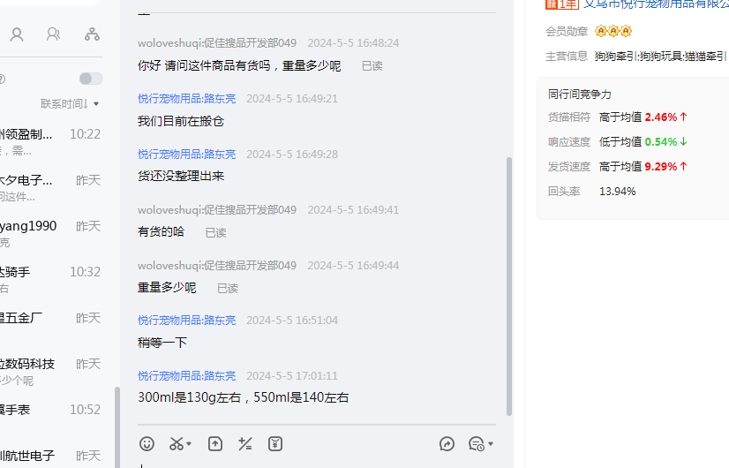Click the 回头率 value 13.94%
729x468 pixels.
tap(618, 192)
